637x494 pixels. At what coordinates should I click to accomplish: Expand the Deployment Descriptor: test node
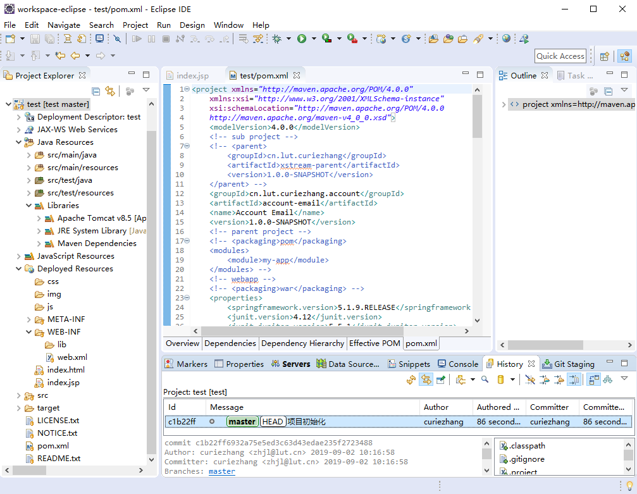click(18, 117)
